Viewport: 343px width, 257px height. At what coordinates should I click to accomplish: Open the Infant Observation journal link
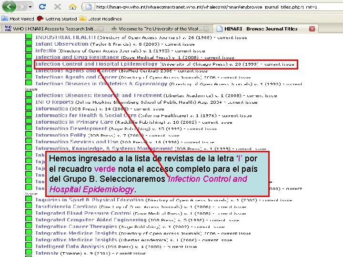tap(62, 44)
